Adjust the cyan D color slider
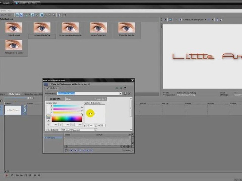The width and height of the screenshot is (242, 181). point(67,106)
